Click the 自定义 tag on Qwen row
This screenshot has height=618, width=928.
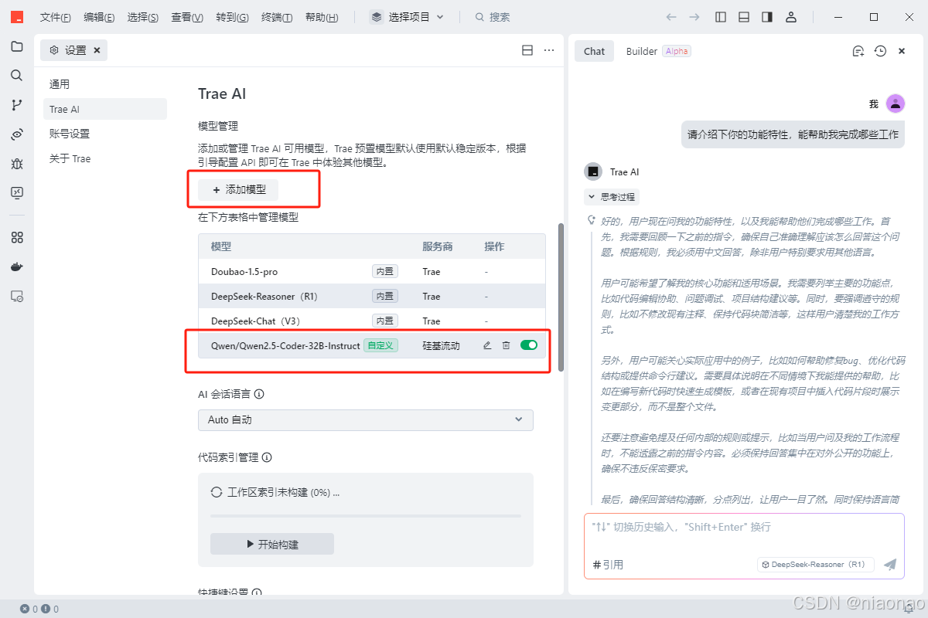(x=380, y=345)
